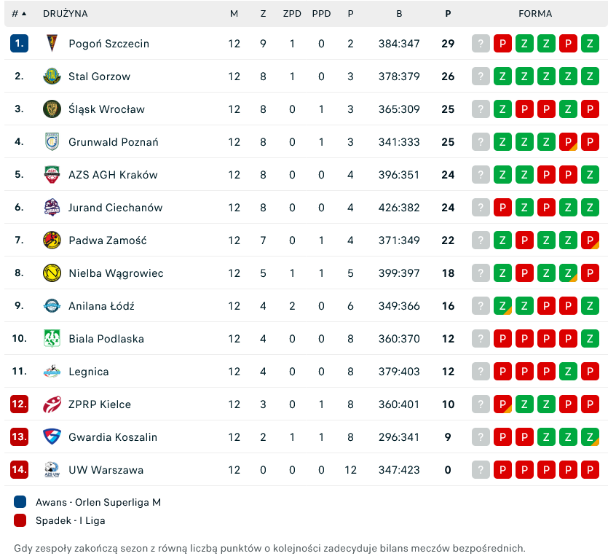Sort standings by the DRUŻYNA column header
The image size is (616, 556).
coord(66,14)
